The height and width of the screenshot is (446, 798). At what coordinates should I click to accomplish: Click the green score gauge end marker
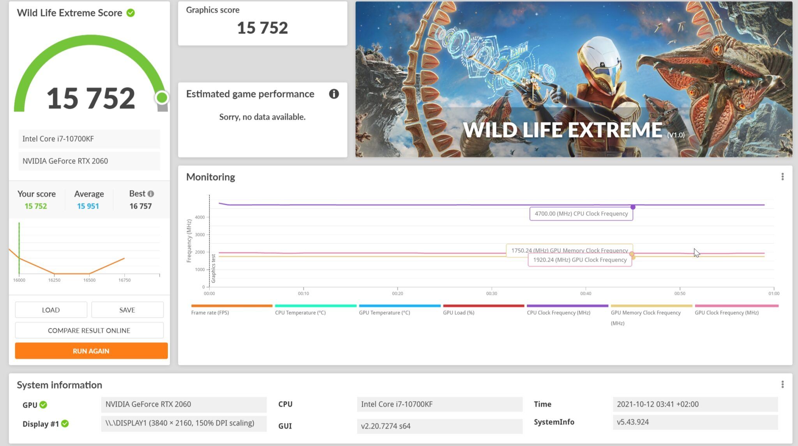[x=162, y=97]
